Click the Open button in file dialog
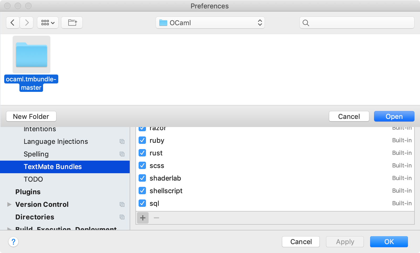The width and height of the screenshot is (420, 253). (x=394, y=117)
